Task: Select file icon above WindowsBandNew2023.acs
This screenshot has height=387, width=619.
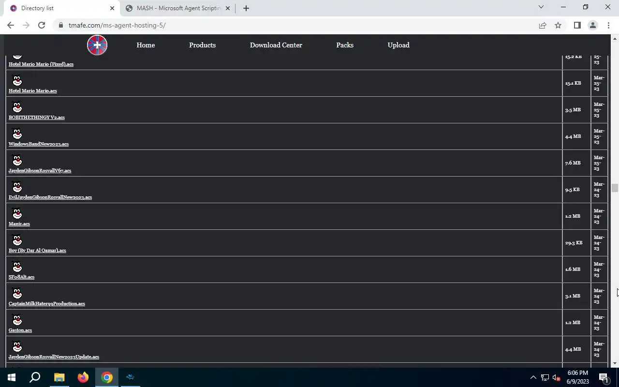Action: point(17,134)
